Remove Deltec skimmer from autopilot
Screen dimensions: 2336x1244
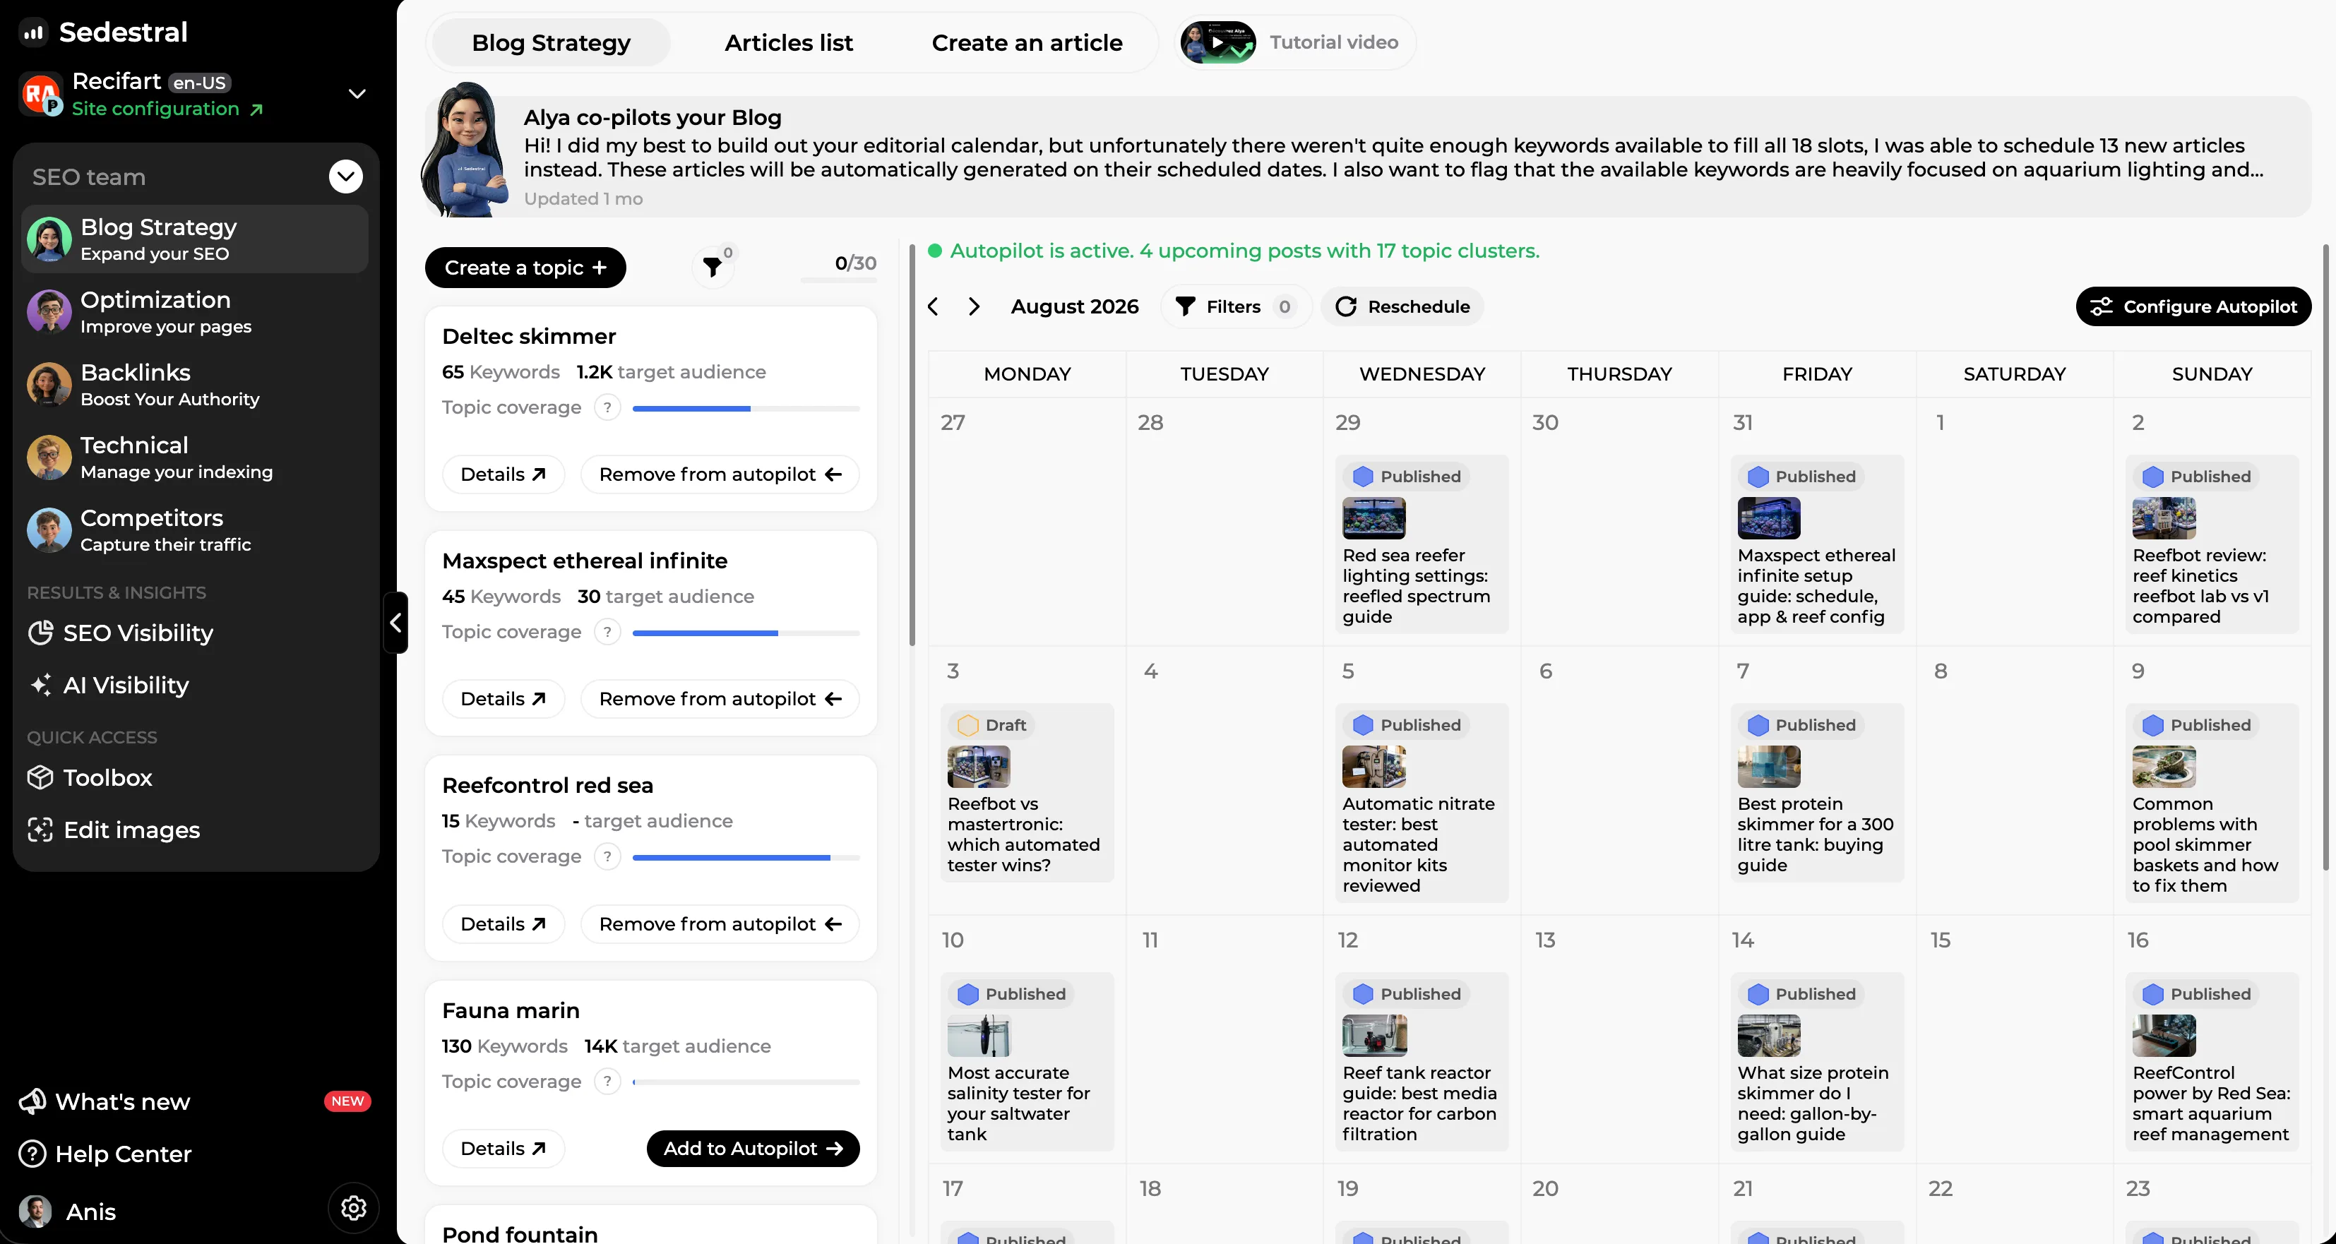[720, 475]
